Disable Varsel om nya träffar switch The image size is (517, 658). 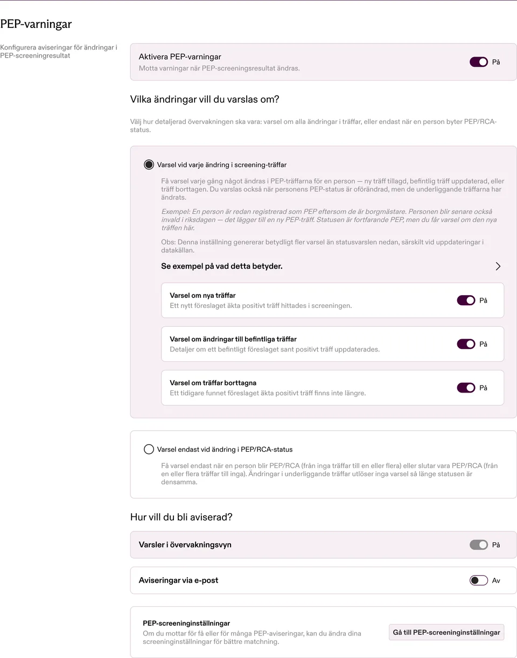coord(466,300)
